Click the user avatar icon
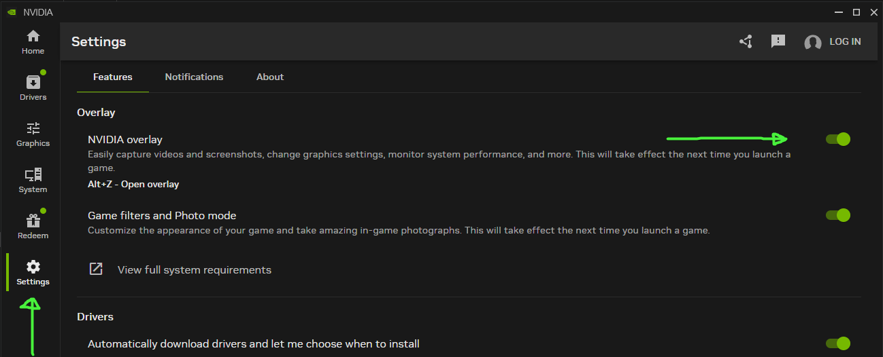This screenshot has width=883, height=357. click(812, 42)
